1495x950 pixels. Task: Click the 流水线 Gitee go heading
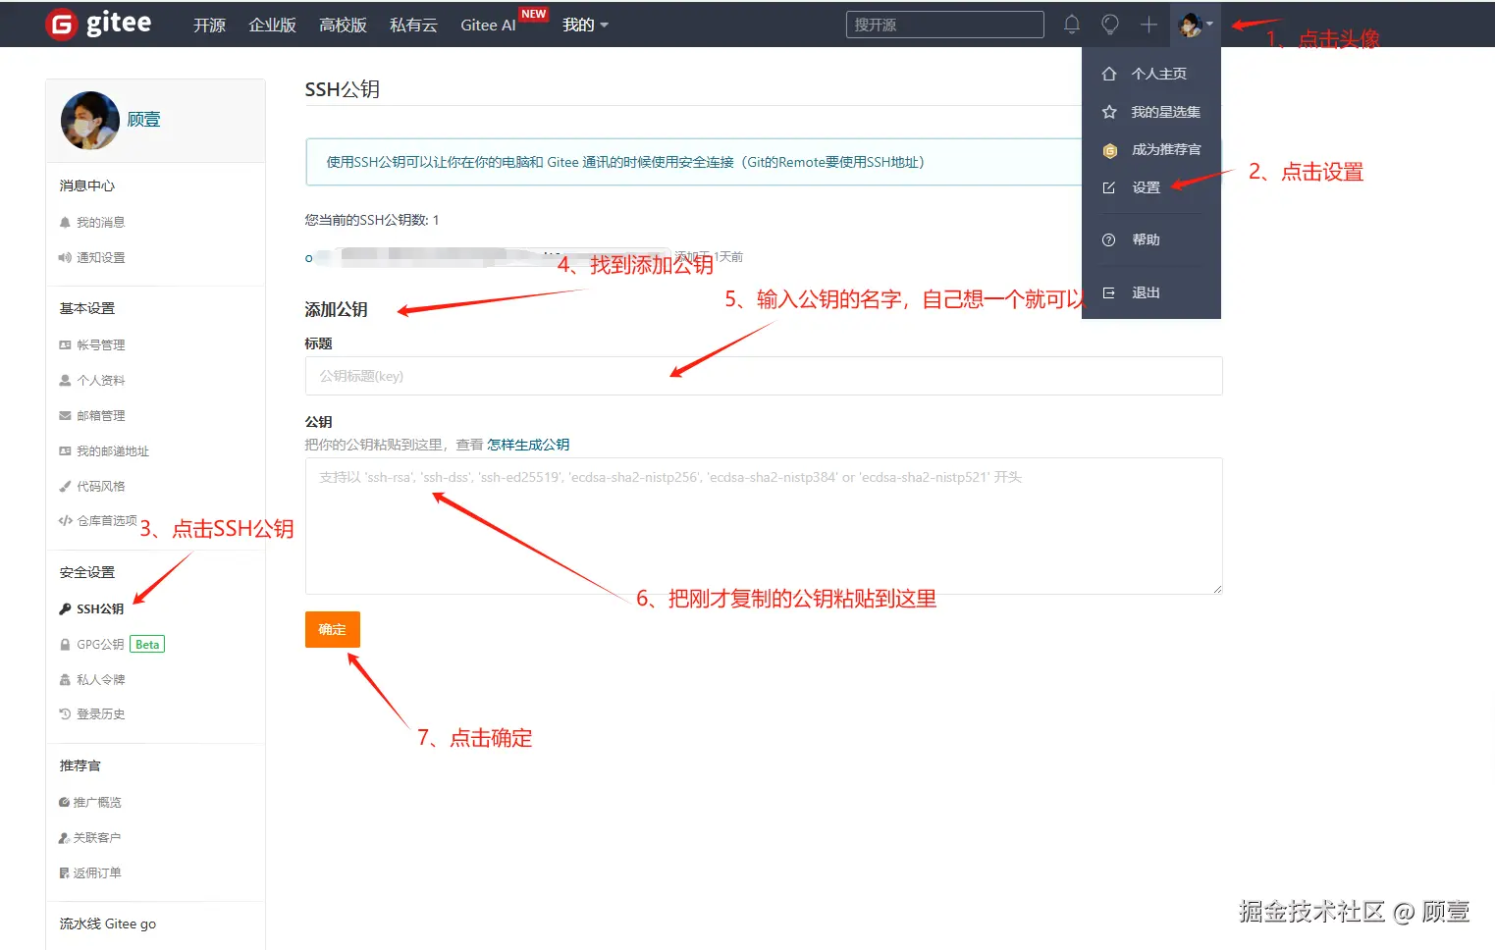coord(108,924)
